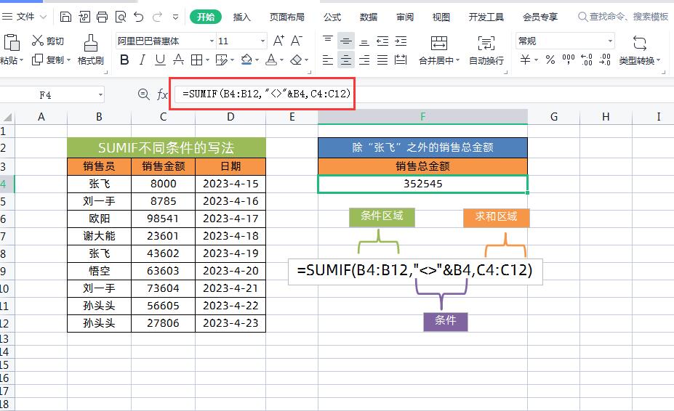This screenshot has height=411, width=674.
Task: Click the command search box
Action: tap(623, 17)
